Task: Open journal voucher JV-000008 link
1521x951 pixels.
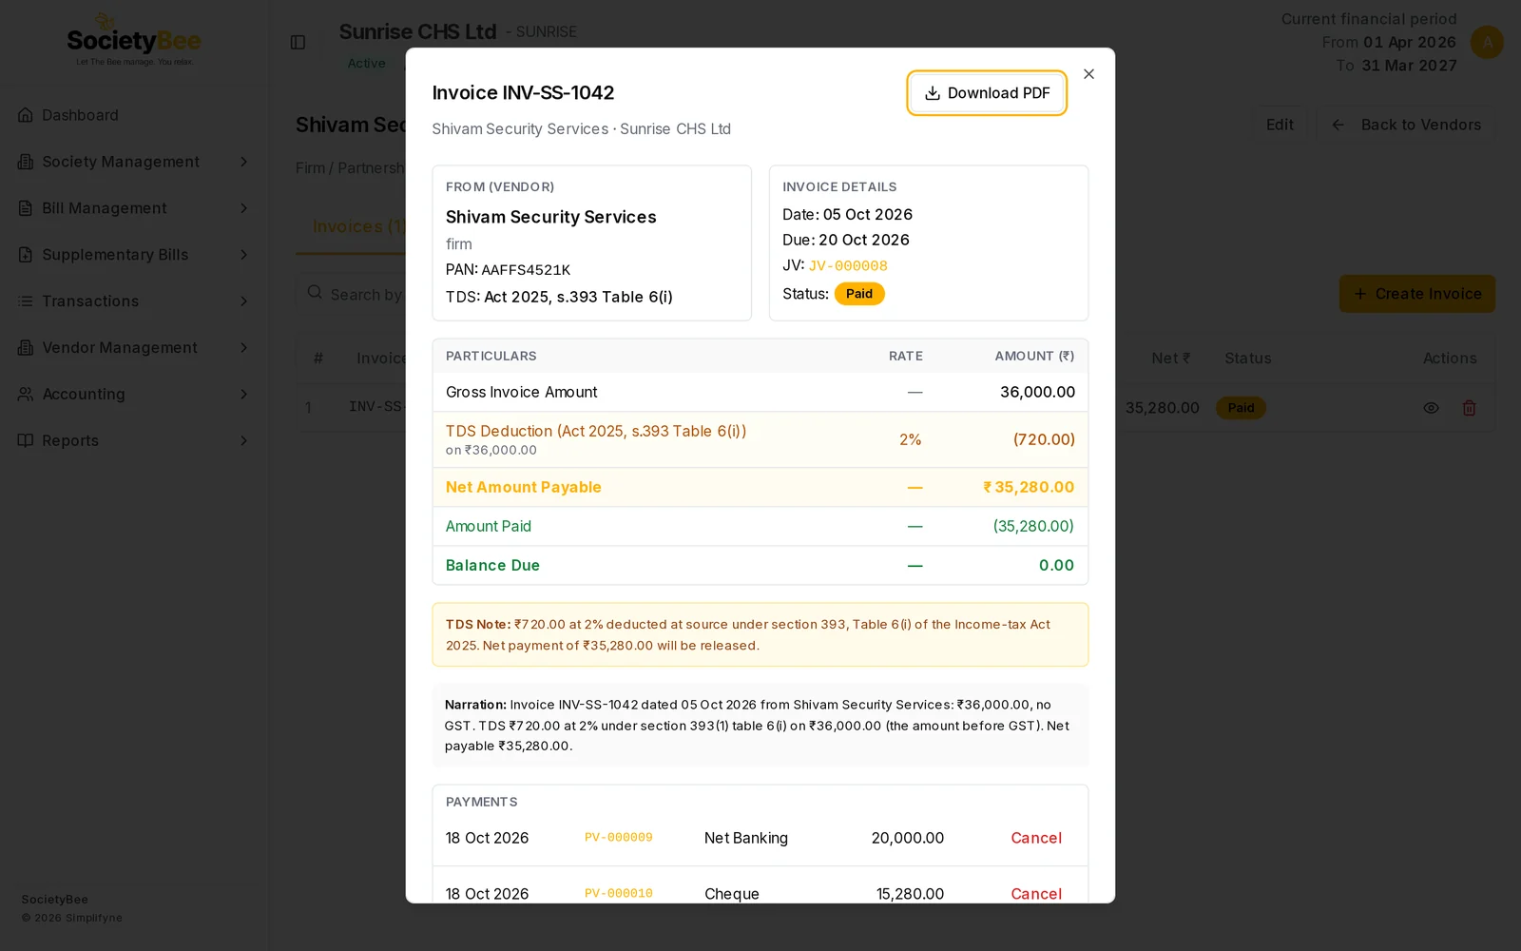Action: [x=848, y=266]
